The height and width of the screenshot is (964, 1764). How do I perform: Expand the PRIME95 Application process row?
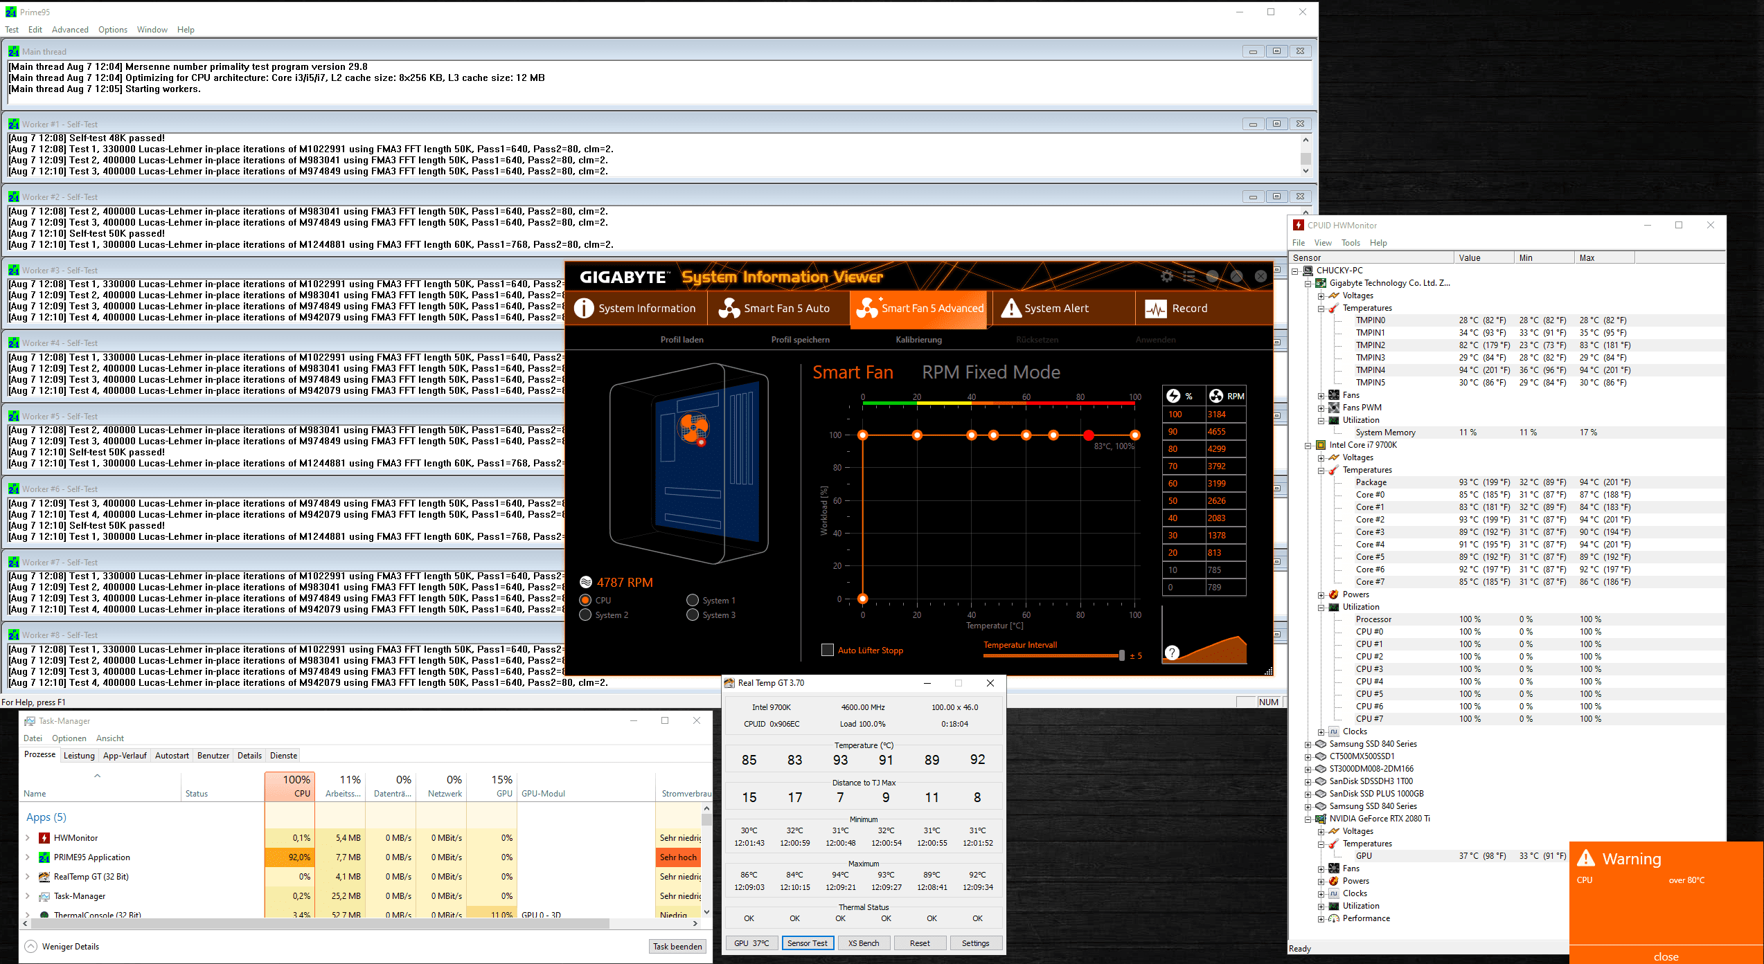(28, 857)
